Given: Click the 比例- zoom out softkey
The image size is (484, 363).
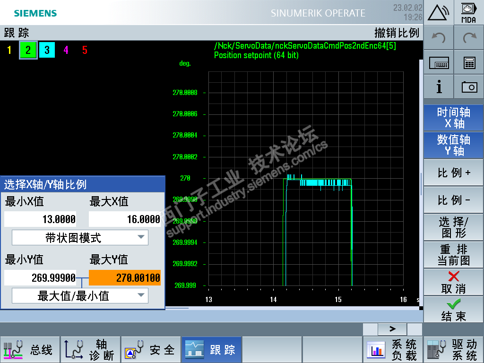Looking at the screenshot, I should (x=453, y=200).
